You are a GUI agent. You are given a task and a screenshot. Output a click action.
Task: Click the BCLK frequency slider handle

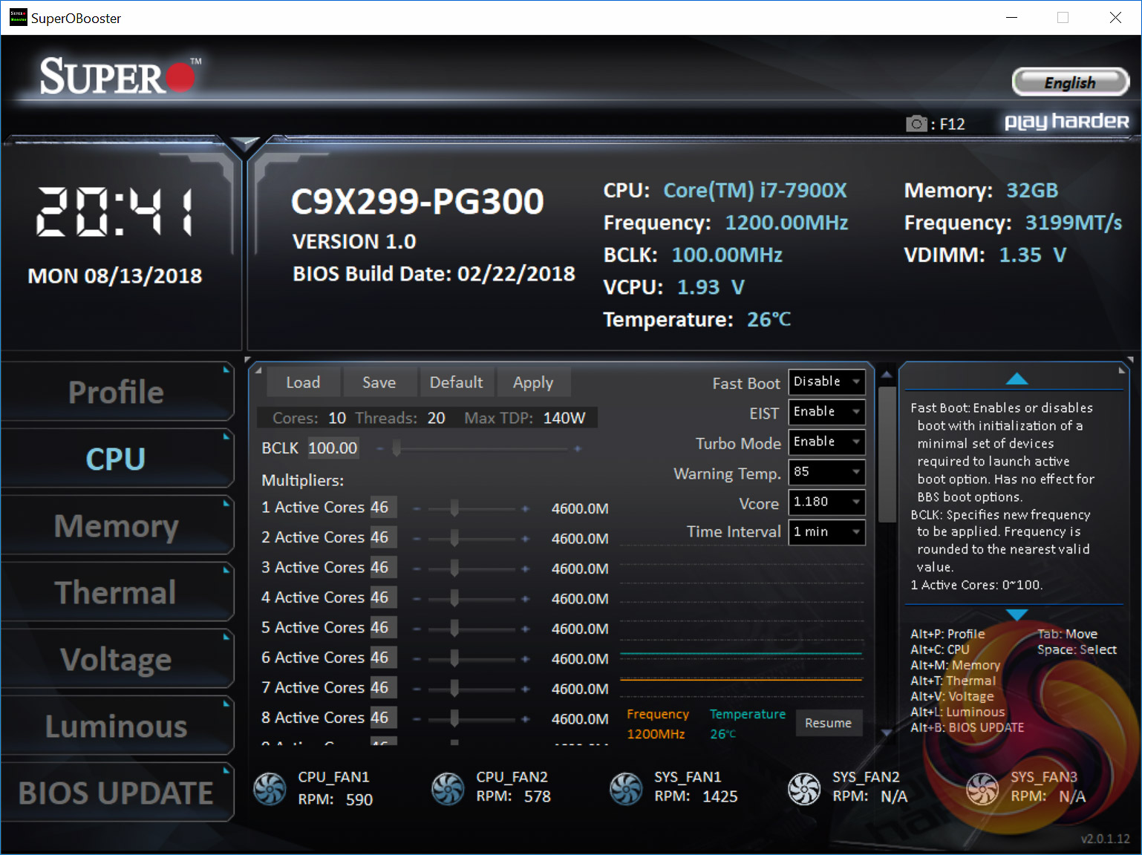397,448
